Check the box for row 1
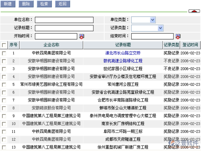The width and height of the screenshot is (201, 151). (4, 53)
